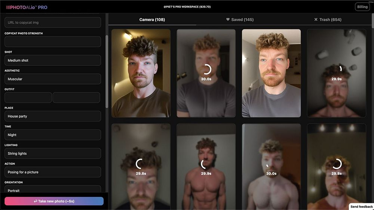The width and height of the screenshot is (374, 210).
Task: Open finished photo with gray t-shirt
Action: coord(271,73)
